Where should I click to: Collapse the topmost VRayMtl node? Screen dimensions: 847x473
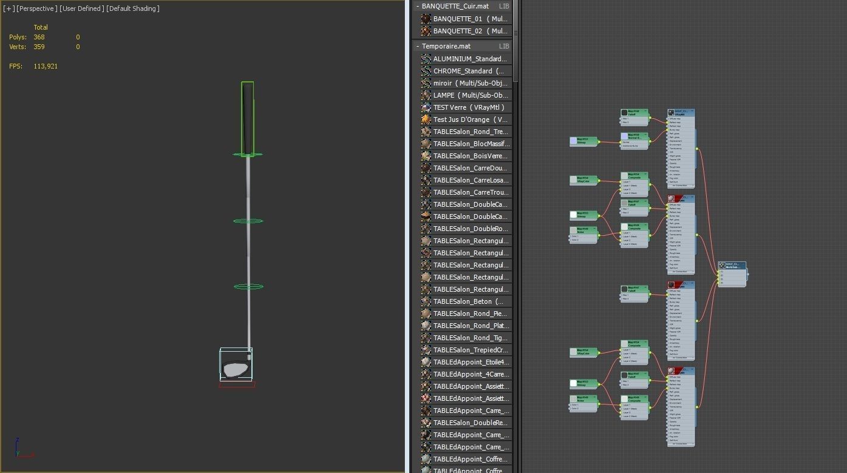(693, 112)
